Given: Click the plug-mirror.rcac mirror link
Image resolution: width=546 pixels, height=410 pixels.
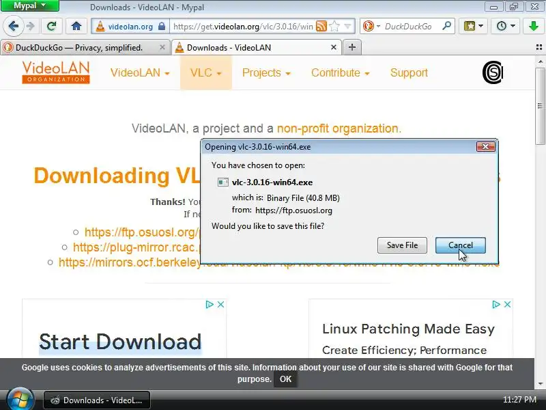Looking at the screenshot, I should tap(136, 247).
